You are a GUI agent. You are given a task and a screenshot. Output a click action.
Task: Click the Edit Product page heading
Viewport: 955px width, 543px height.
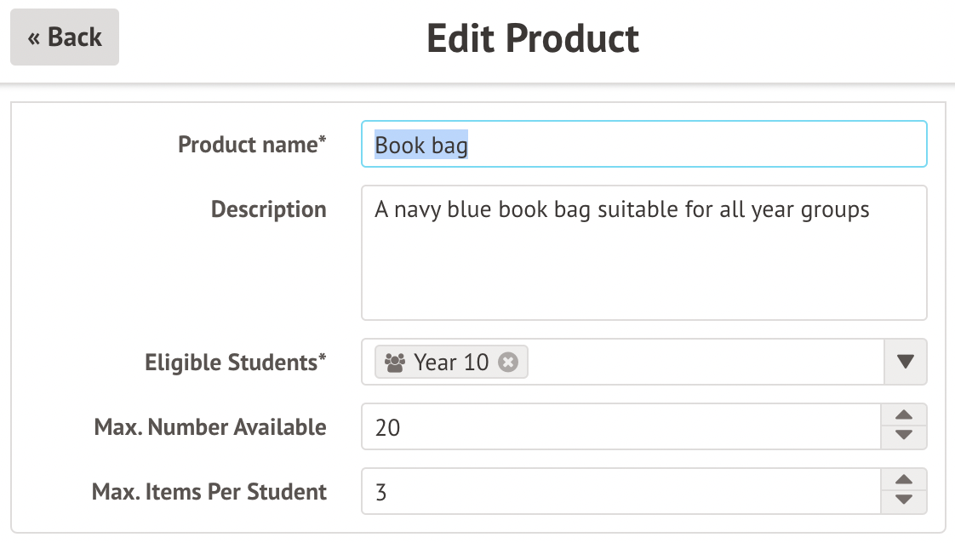[533, 38]
